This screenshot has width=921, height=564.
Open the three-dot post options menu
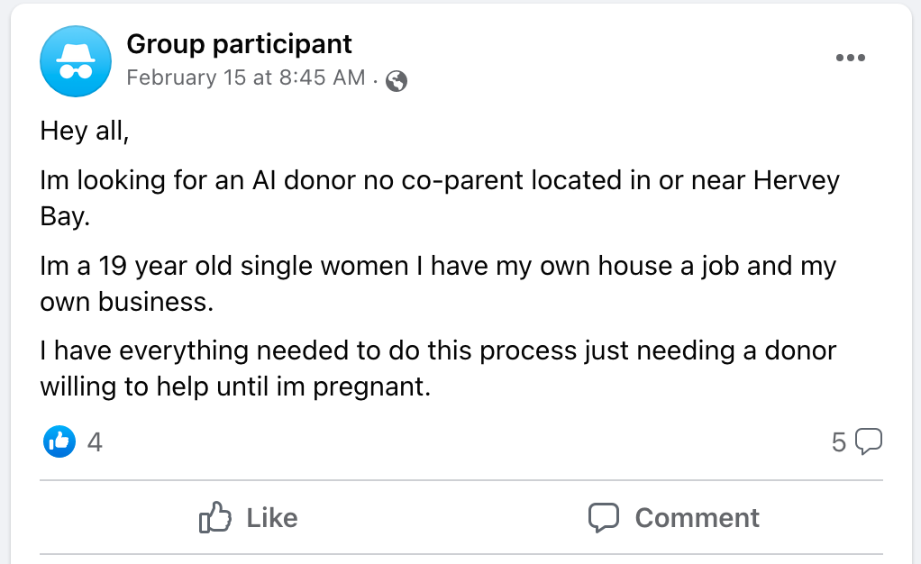click(x=851, y=58)
